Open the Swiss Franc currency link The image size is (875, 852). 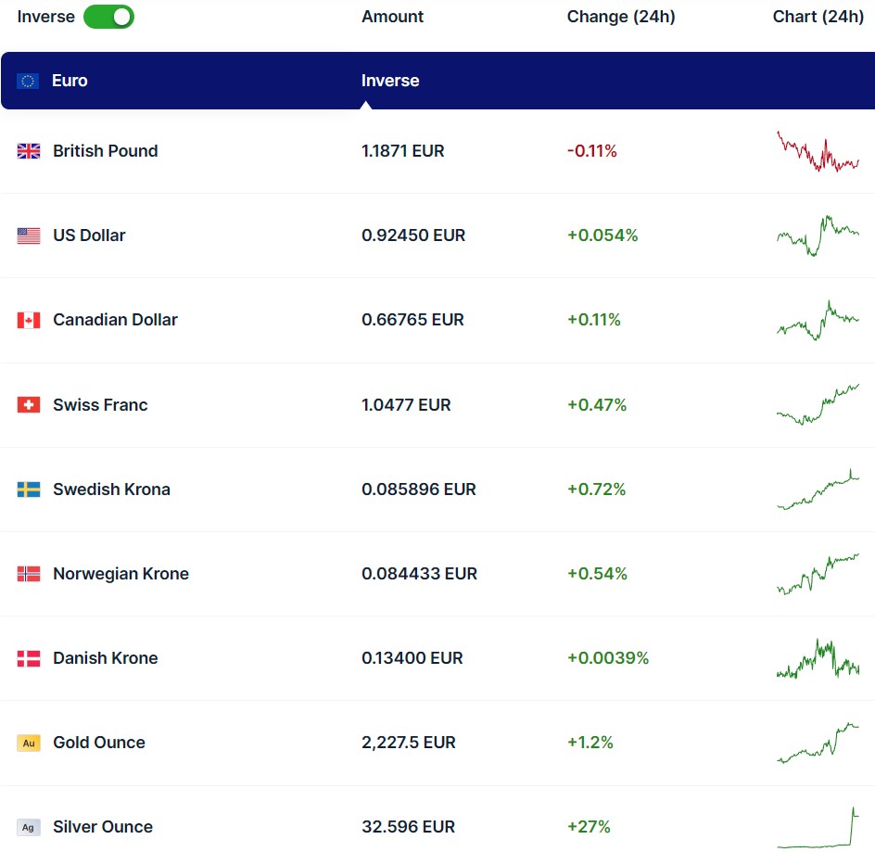click(100, 405)
